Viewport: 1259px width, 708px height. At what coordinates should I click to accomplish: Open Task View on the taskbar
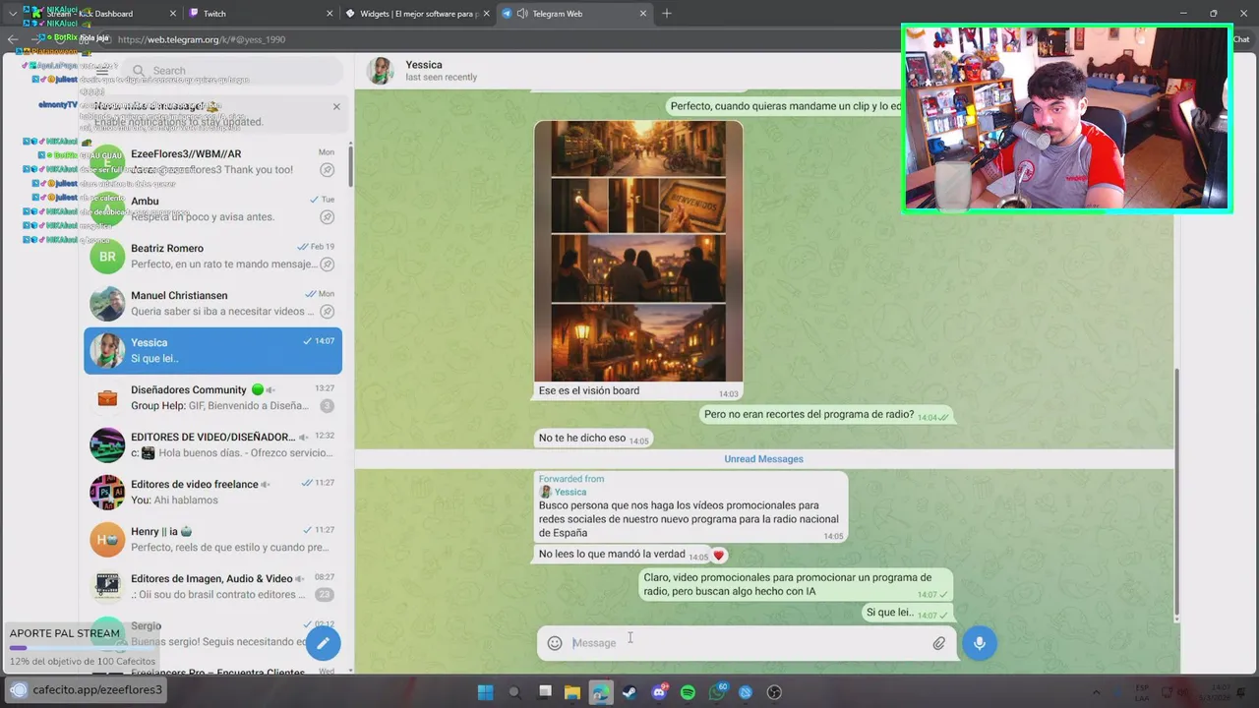click(545, 692)
